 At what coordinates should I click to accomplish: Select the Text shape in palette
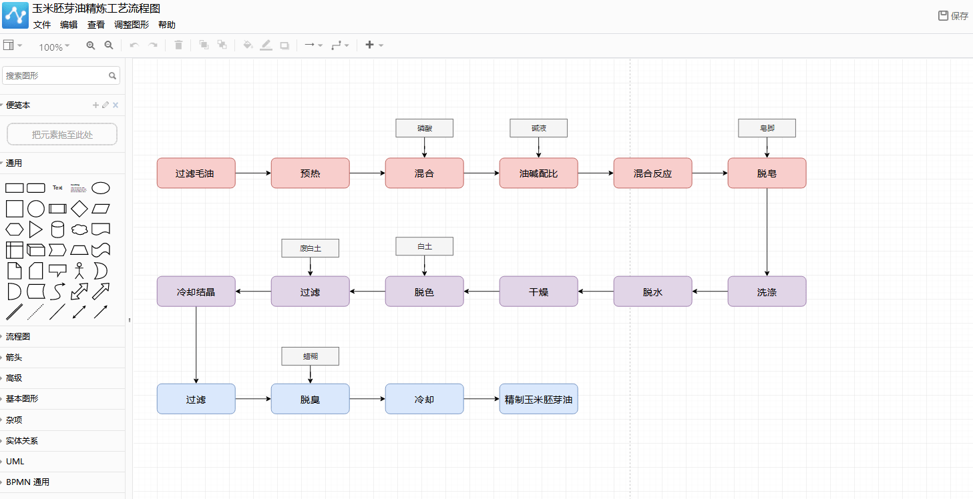click(57, 188)
